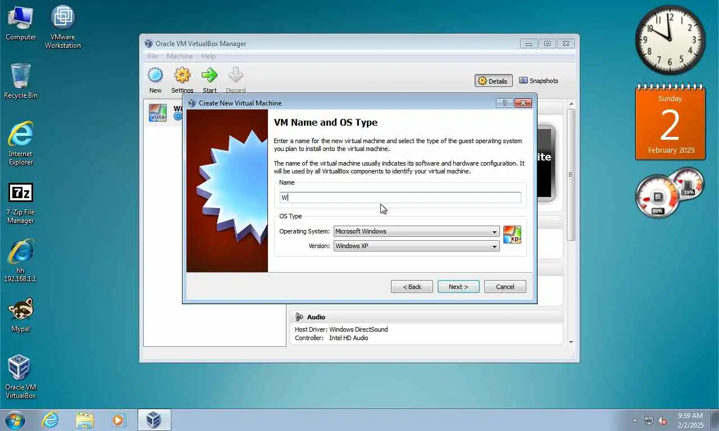
Task: Click the Audio section header
Action: click(x=426, y=317)
